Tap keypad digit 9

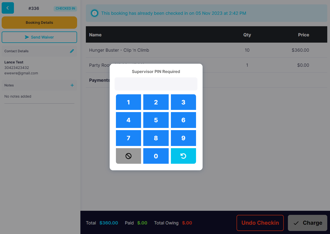(183, 138)
